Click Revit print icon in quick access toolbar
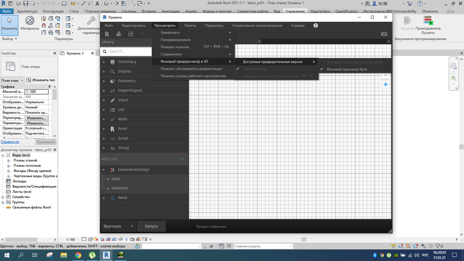Screen dimensions: 464x261 pyautogui.click(x=64, y=3)
